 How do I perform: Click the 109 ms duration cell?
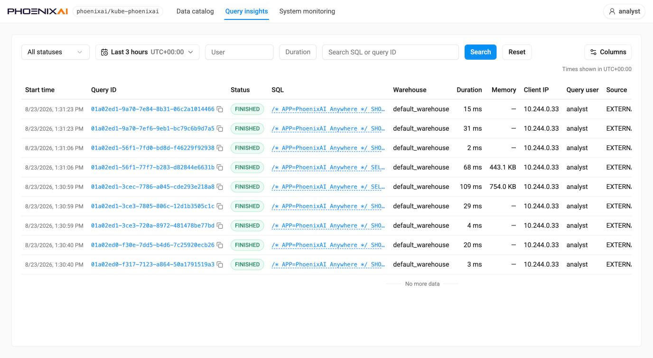coord(471,187)
